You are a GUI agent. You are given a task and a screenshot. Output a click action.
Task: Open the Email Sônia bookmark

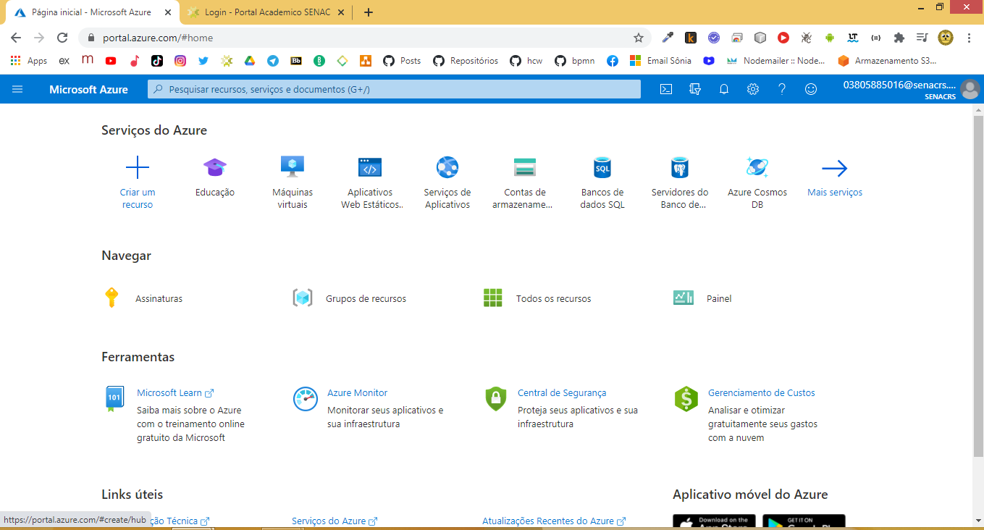click(660, 61)
